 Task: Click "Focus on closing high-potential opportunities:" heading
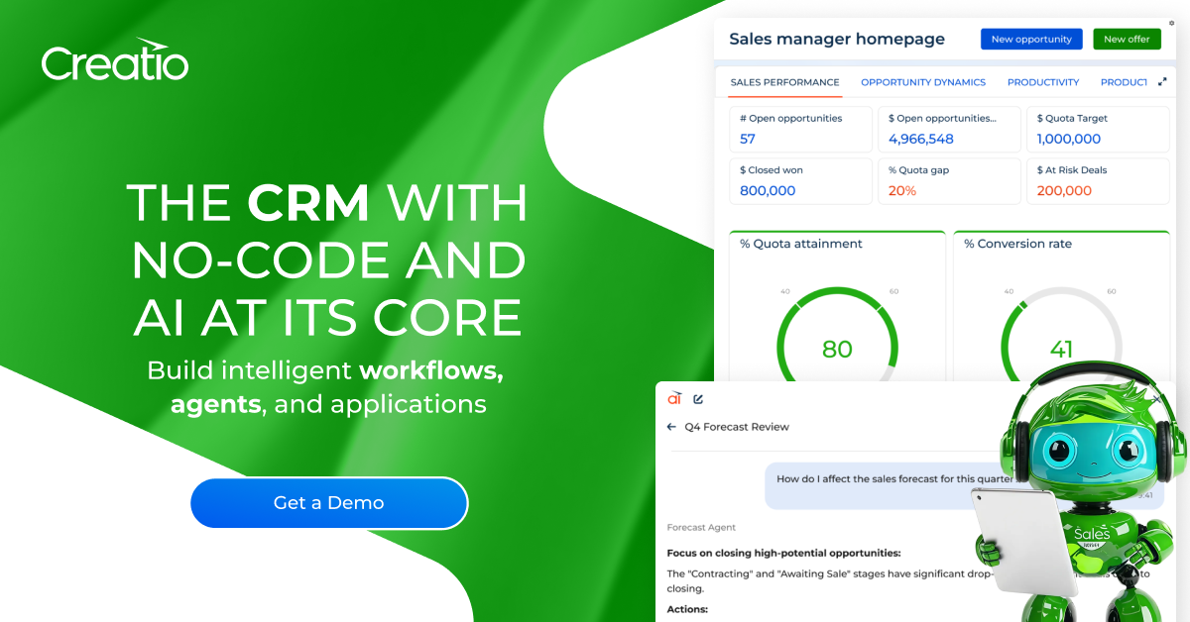pyautogui.click(x=783, y=553)
